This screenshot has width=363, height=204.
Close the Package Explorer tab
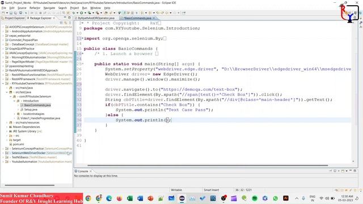[54, 18]
